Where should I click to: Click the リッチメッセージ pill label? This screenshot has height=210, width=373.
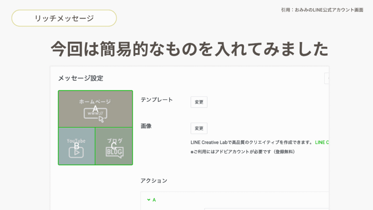64,18
